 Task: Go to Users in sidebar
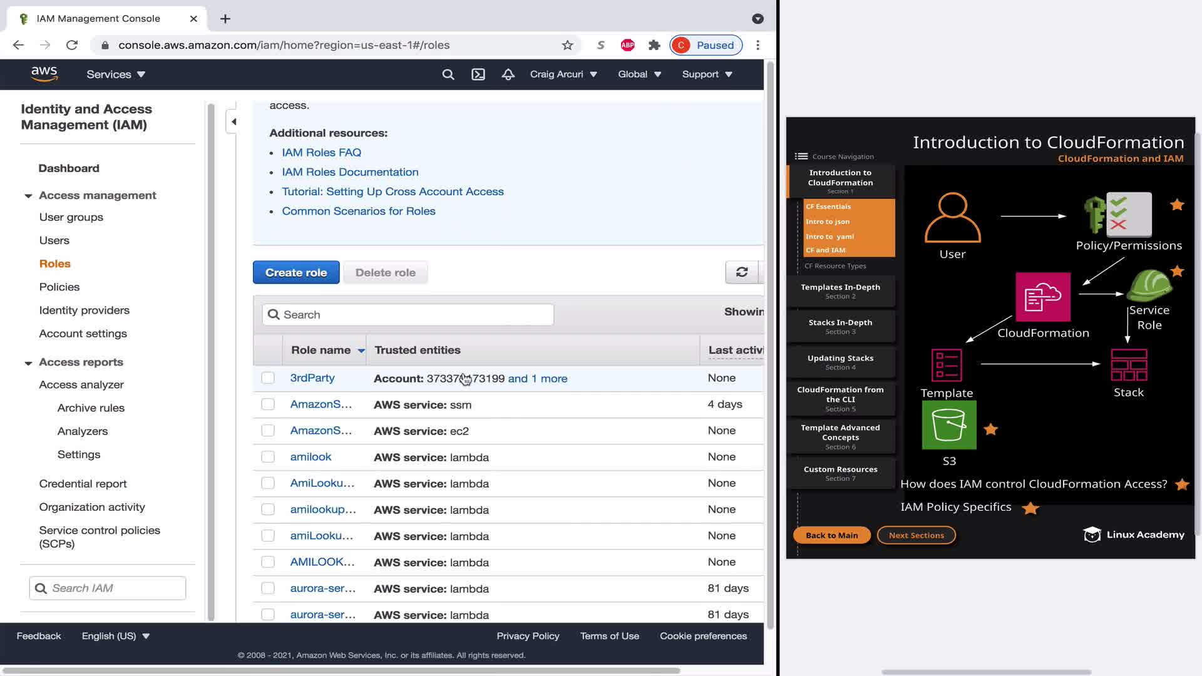[54, 240]
